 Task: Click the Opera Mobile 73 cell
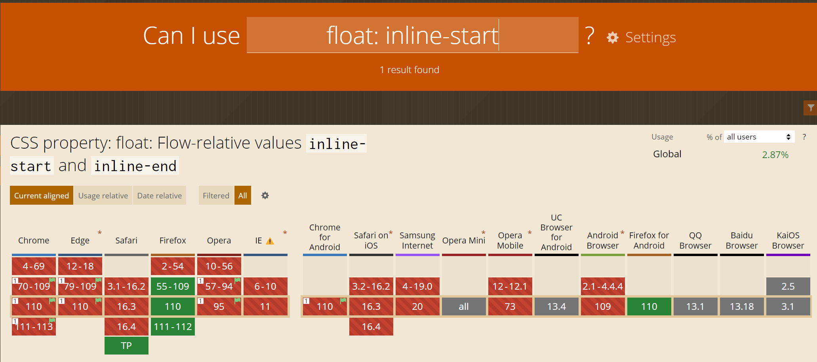coord(510,306)
